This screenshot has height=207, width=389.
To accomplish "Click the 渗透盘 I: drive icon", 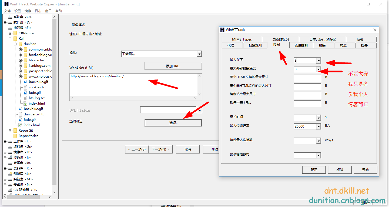I will click(x=10, y=158).
